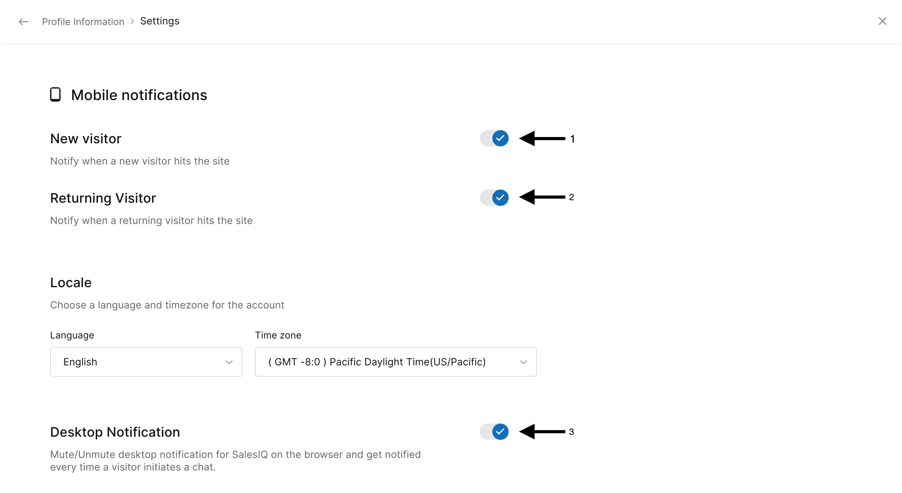This screenshot has width=902, height=493.
Task: Click the Locale section heading
Action: 71,282
